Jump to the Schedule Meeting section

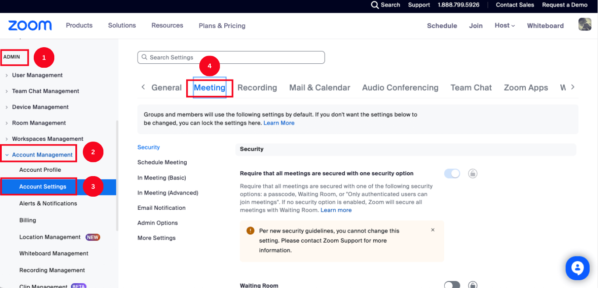coord(162,162)
